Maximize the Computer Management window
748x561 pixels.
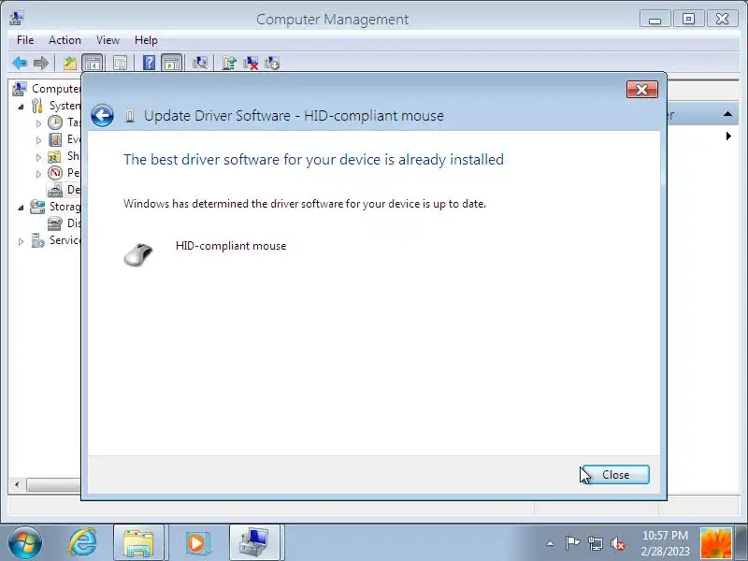pos(688,19)
